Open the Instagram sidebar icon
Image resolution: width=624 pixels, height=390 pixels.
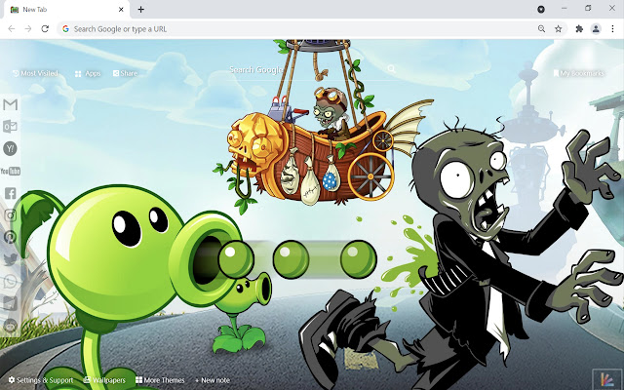coord(11,215)
